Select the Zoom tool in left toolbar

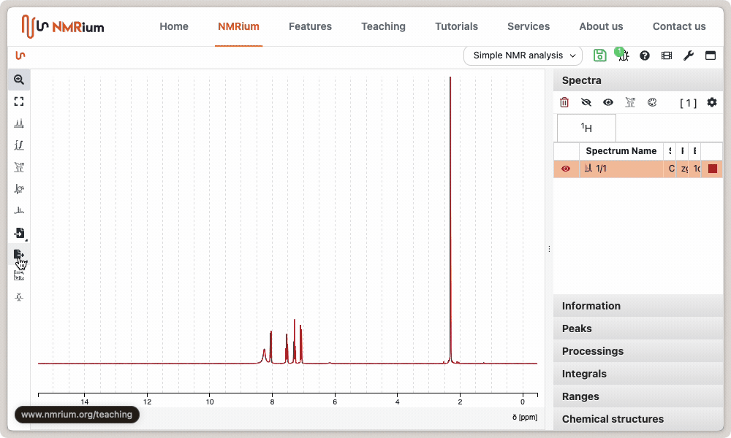(x=19, y=80)
